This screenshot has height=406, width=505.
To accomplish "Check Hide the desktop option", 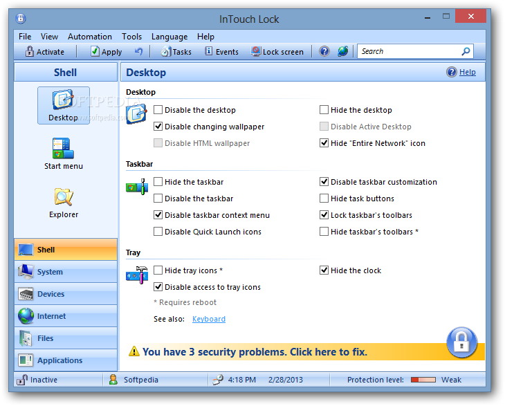I will (324, 110).
